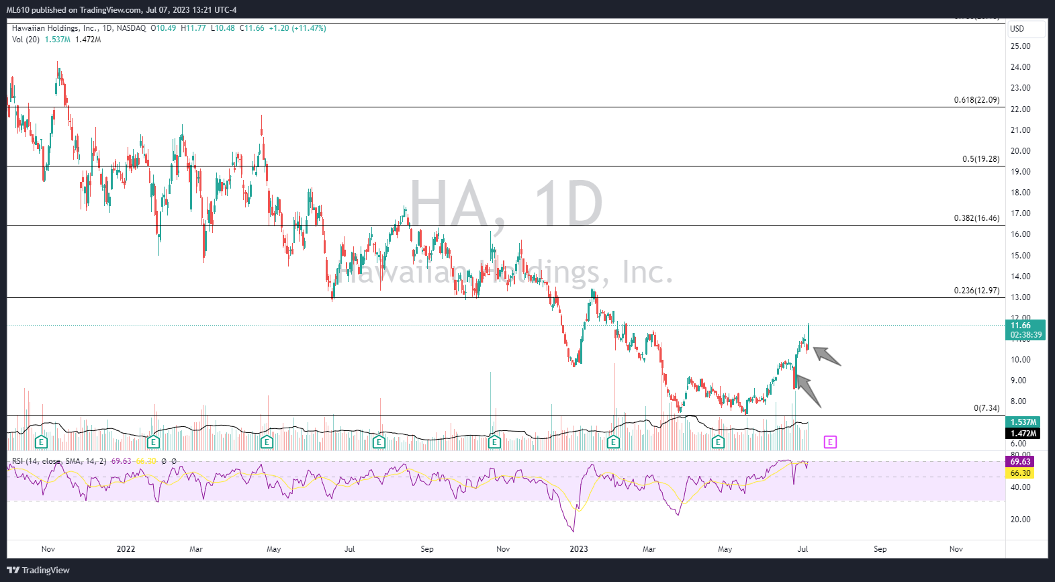
Task: Select the RSI (14, close, SMA, 14, 2) legend
Action: (x=59, y=461)
